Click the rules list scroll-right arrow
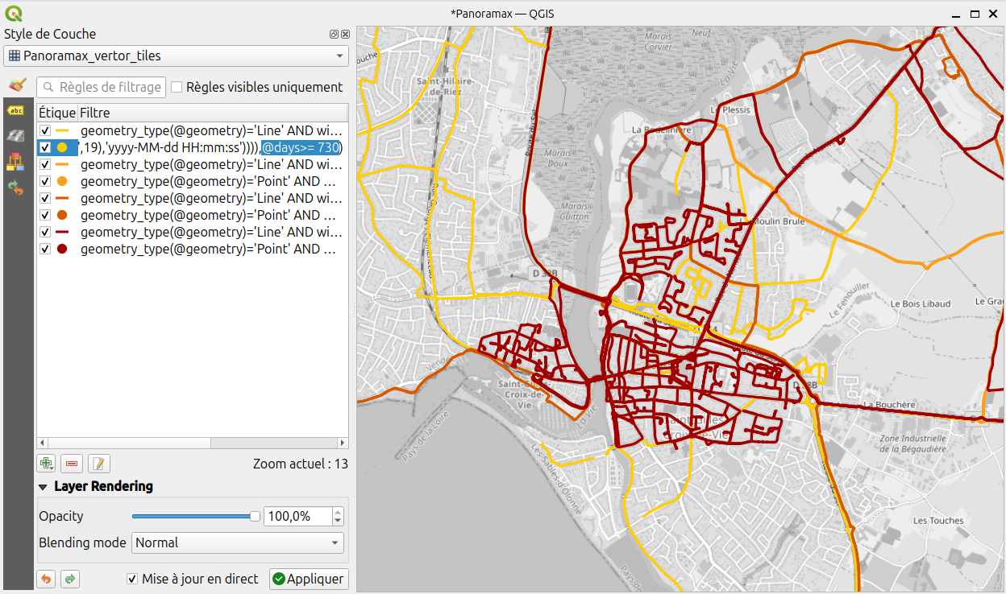The height and width of the screenshot is (594, 1006). click(343, 443)
